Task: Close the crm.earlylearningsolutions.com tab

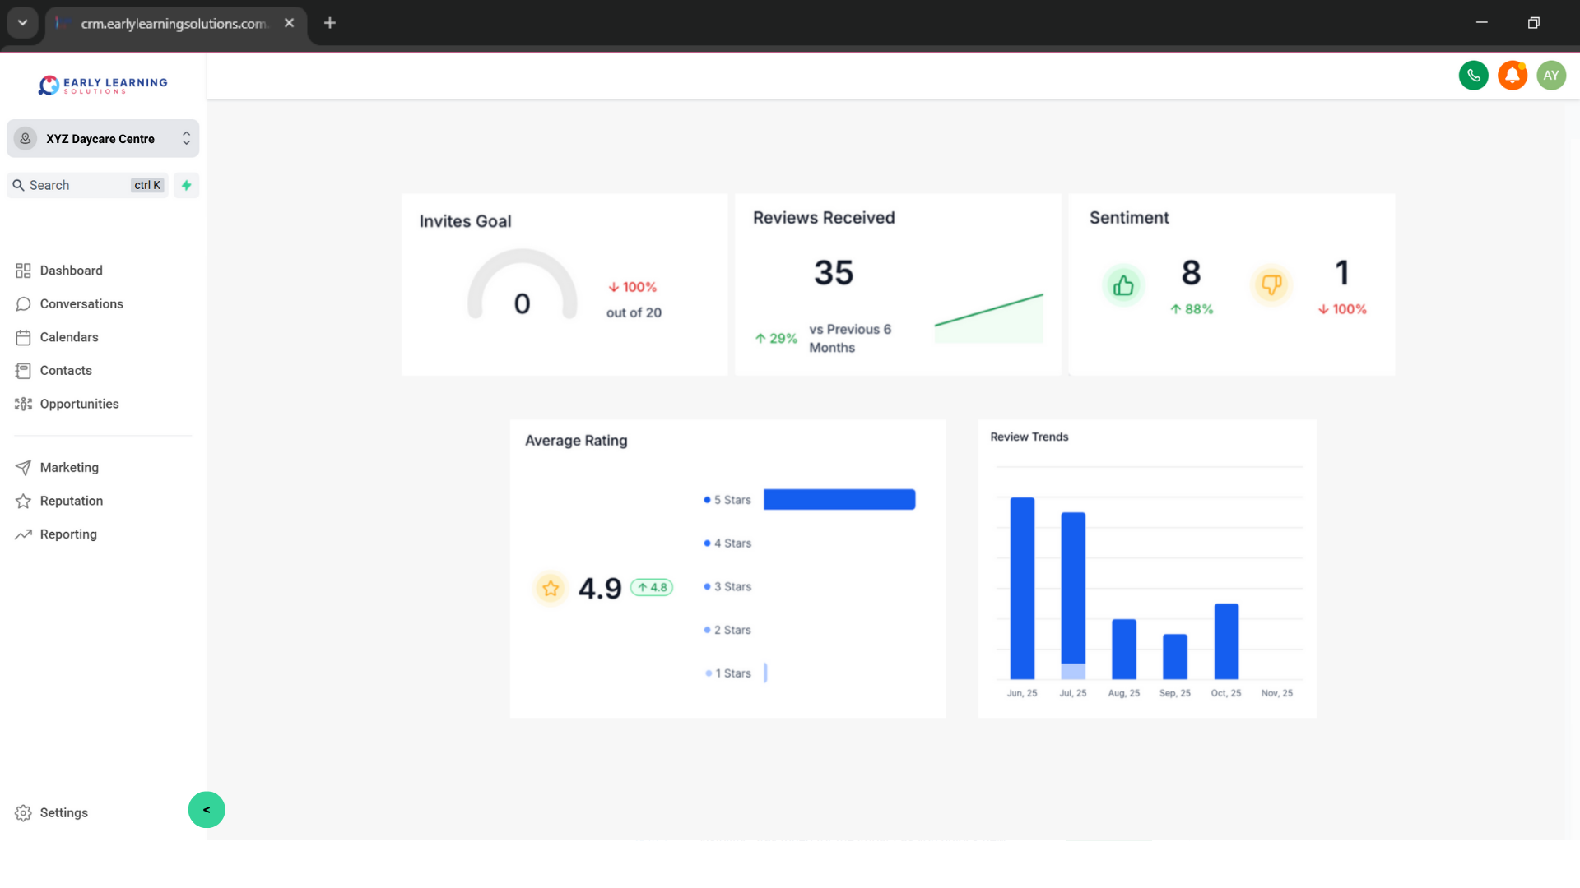Action: [x=289, y=23]
